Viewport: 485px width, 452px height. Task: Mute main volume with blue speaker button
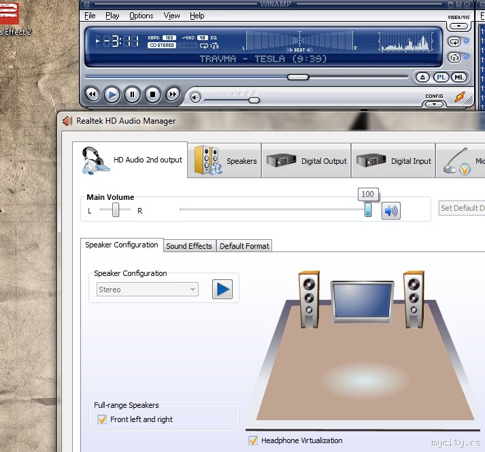pos(391,211)
